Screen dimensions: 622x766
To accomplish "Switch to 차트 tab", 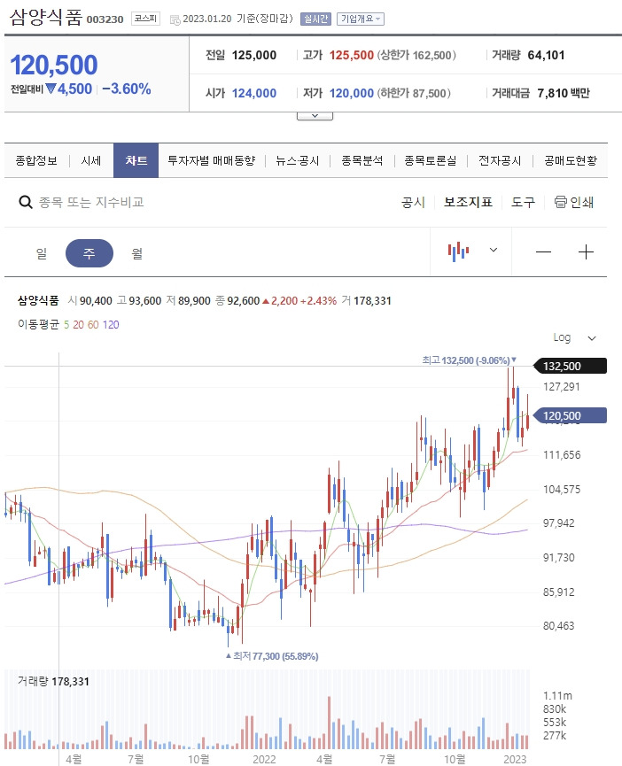I will (136, 160).
